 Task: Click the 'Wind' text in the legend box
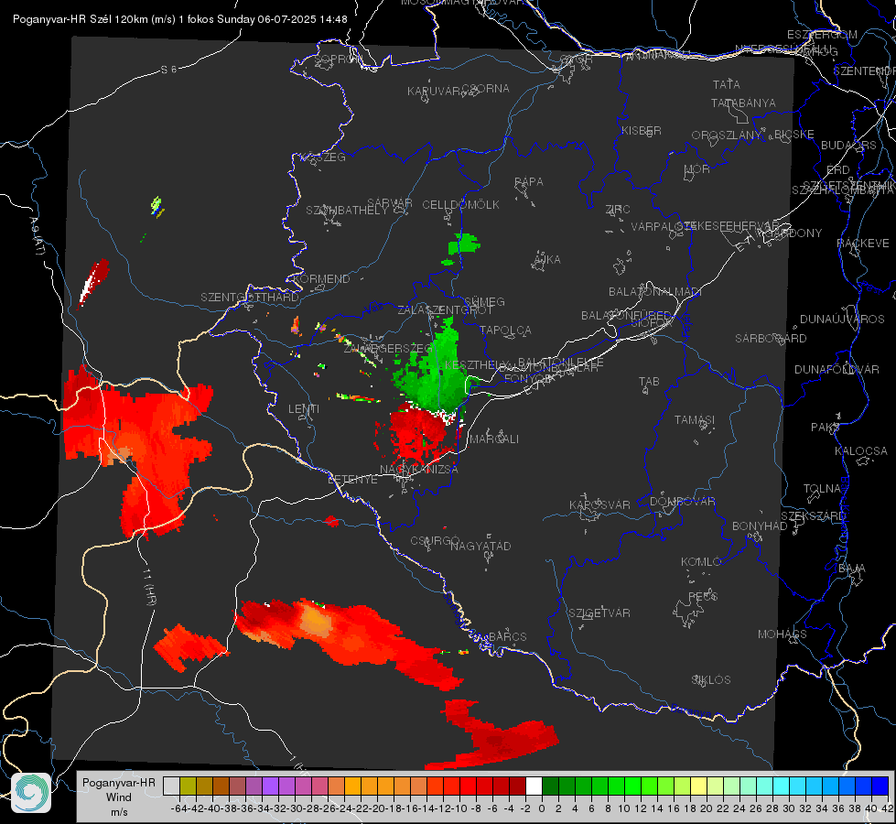tap(119, 797)
